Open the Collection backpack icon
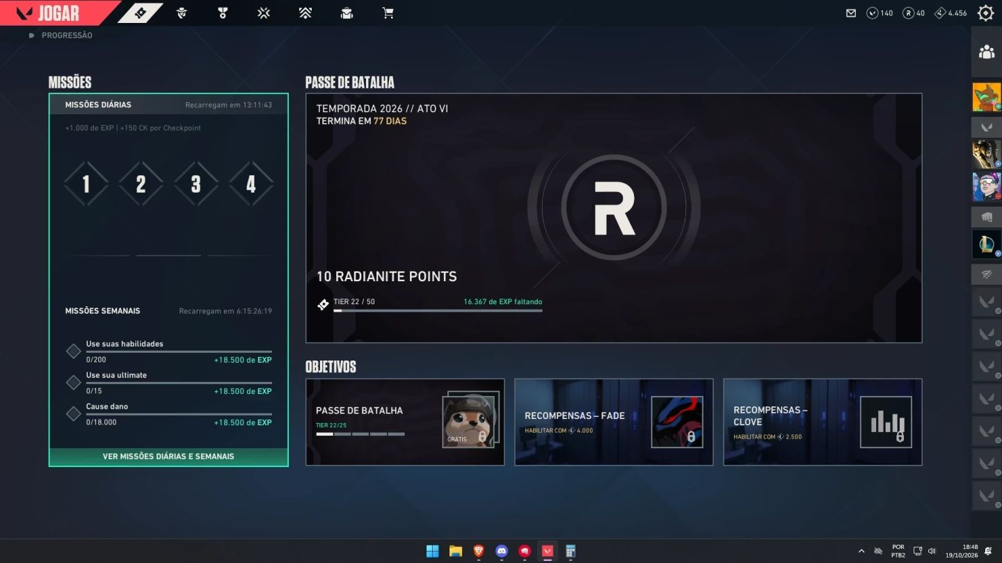This screenshot has height=563, width=1002. [347, 13]
